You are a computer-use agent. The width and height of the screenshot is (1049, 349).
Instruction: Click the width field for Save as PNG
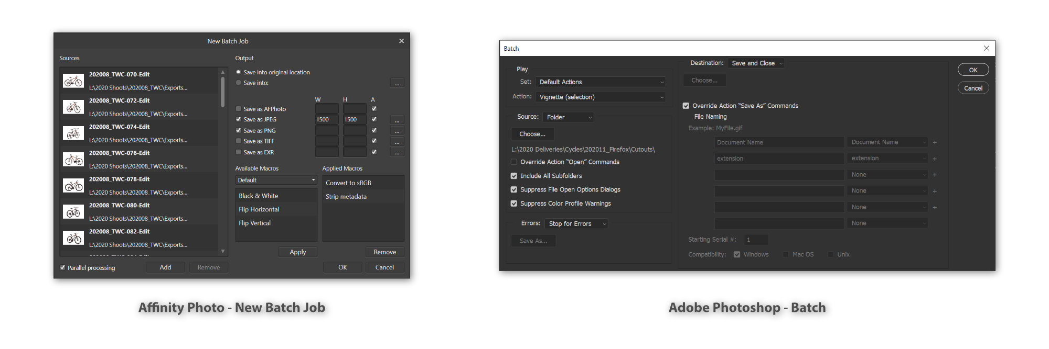(x=327, y=131)
